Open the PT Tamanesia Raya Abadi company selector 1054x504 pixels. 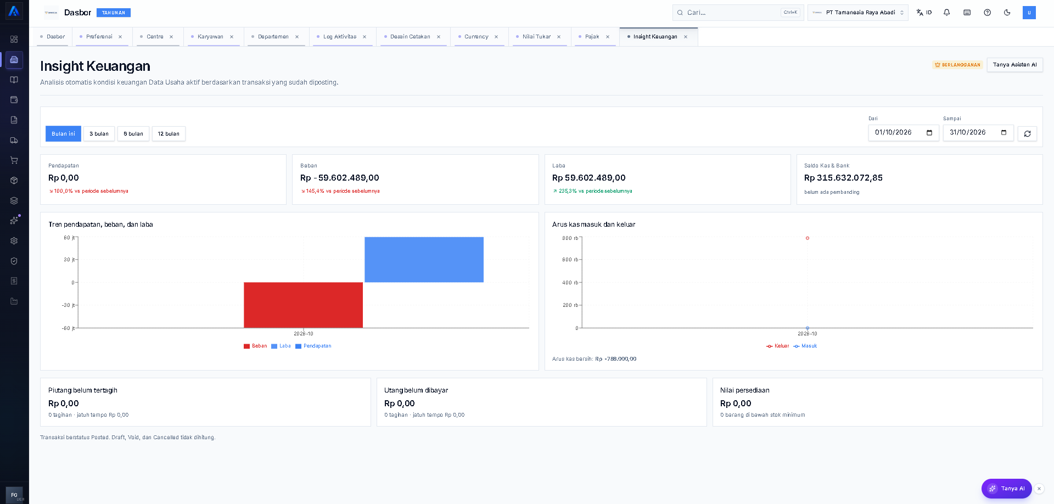click(857, 12)
